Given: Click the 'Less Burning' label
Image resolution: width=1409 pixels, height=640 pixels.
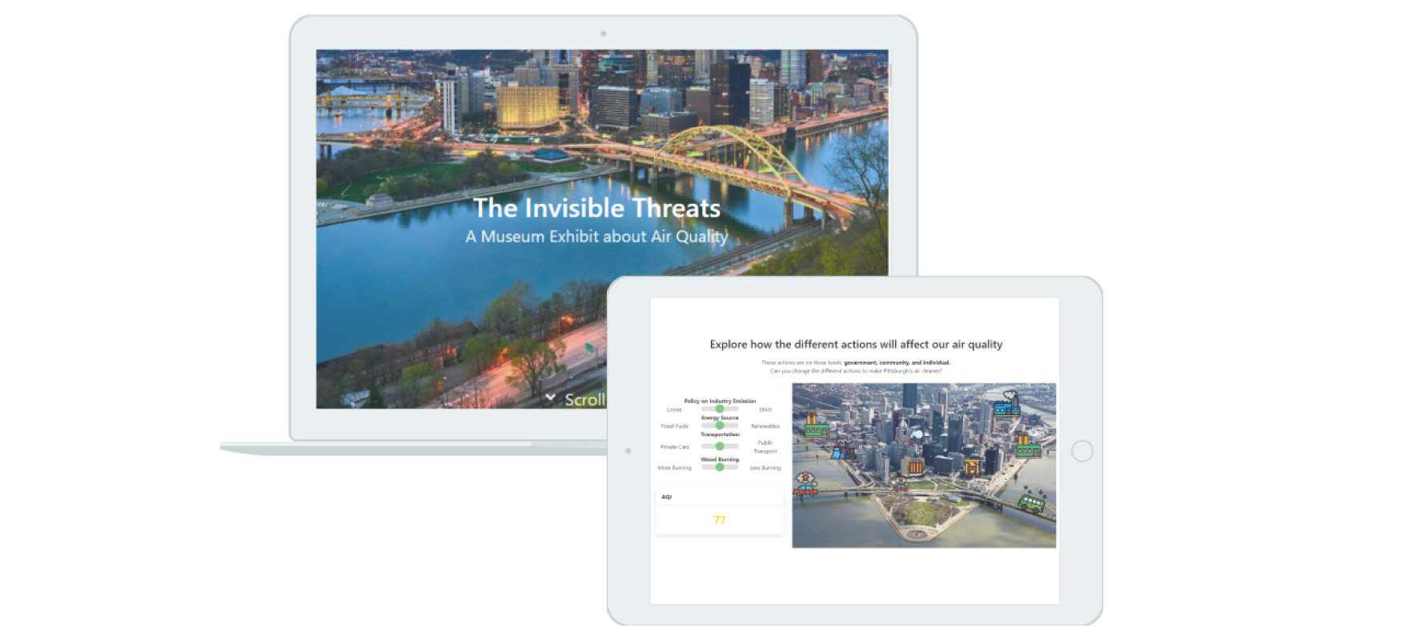Looking at the screenshot, I should coord(765,468).
